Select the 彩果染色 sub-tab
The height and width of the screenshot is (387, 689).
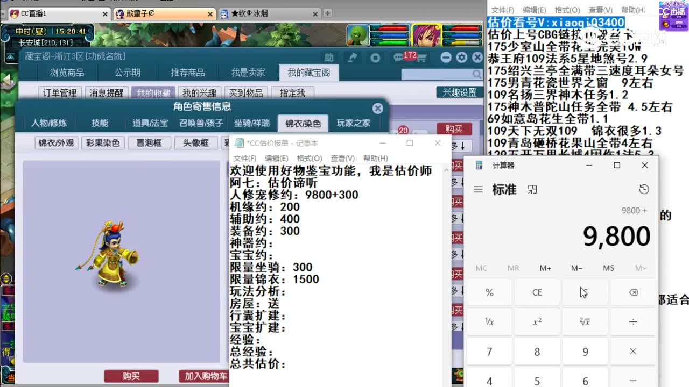click(103, 143)
